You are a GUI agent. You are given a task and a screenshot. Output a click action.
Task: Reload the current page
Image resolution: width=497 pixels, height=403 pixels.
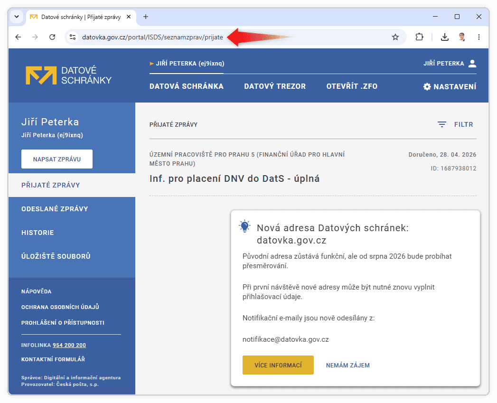click(52, 37)
